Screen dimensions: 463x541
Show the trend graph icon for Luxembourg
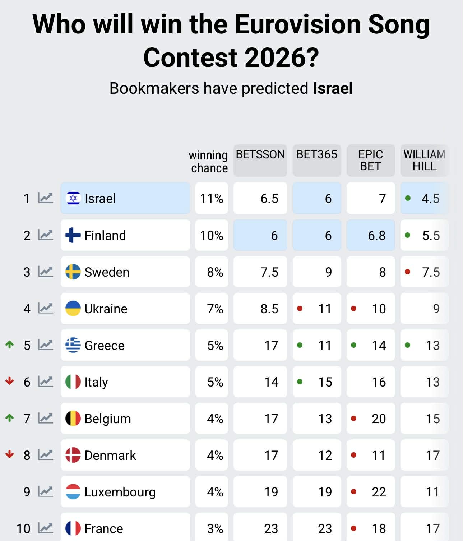coord(46,491)
